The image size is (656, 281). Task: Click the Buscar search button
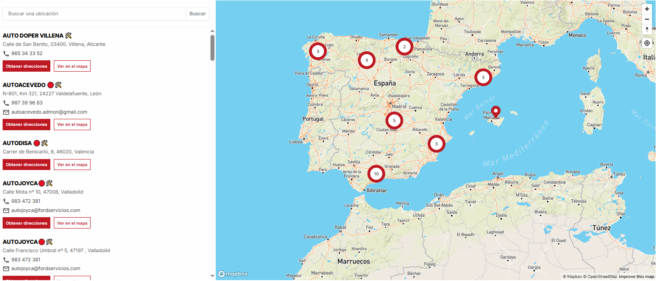197,14
